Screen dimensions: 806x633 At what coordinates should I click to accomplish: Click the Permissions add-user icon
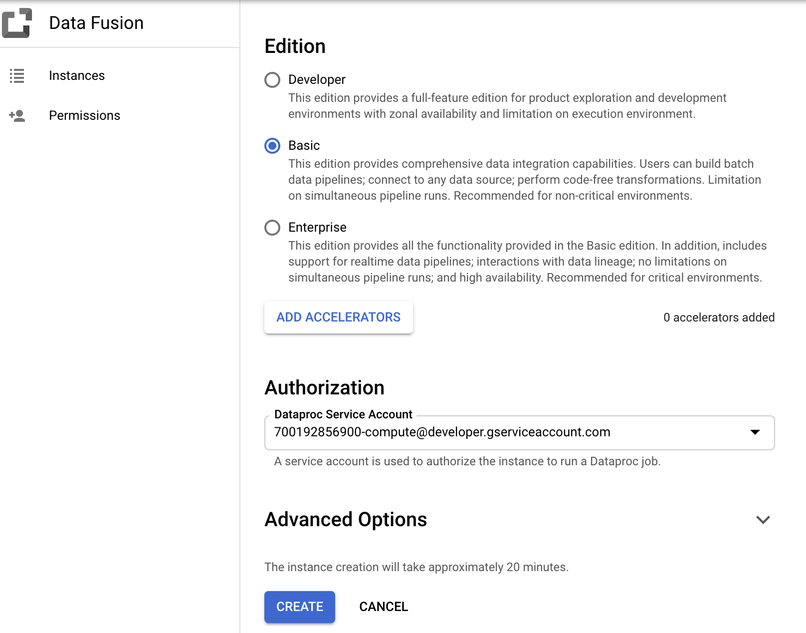point(17,115)
